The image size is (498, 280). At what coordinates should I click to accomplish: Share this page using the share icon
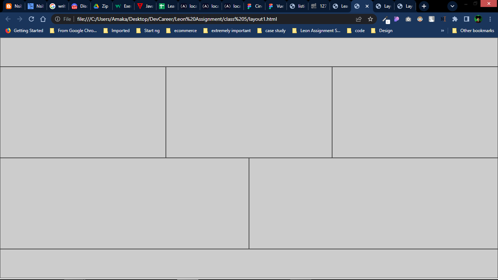tap(358, 19)
